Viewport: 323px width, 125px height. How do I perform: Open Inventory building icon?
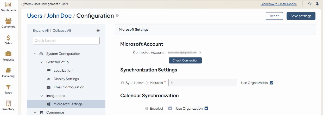pyautogui.click(x=8, y=103)
